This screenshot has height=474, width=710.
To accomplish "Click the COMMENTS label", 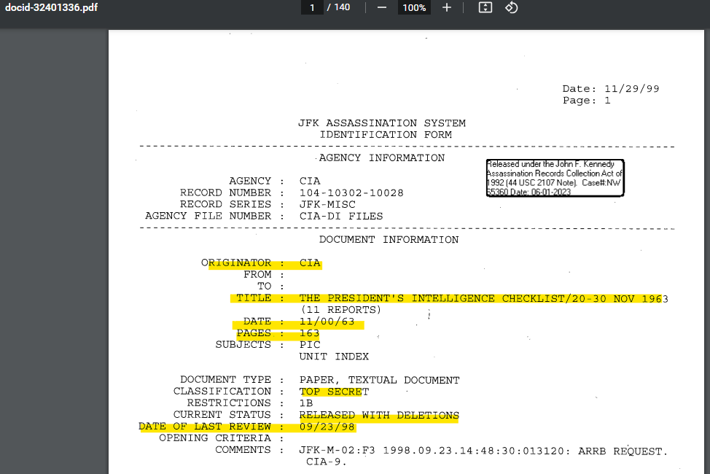I will point(243,450).
